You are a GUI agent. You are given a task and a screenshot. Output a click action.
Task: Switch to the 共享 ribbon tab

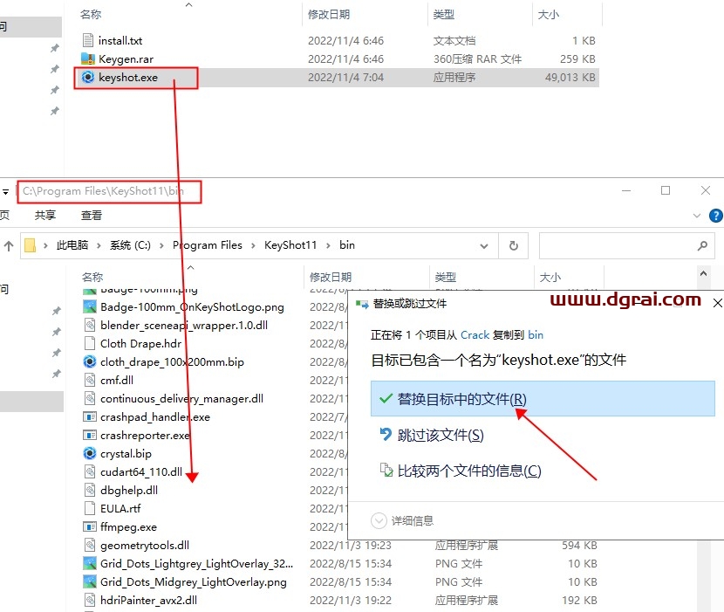click(44, 215)
